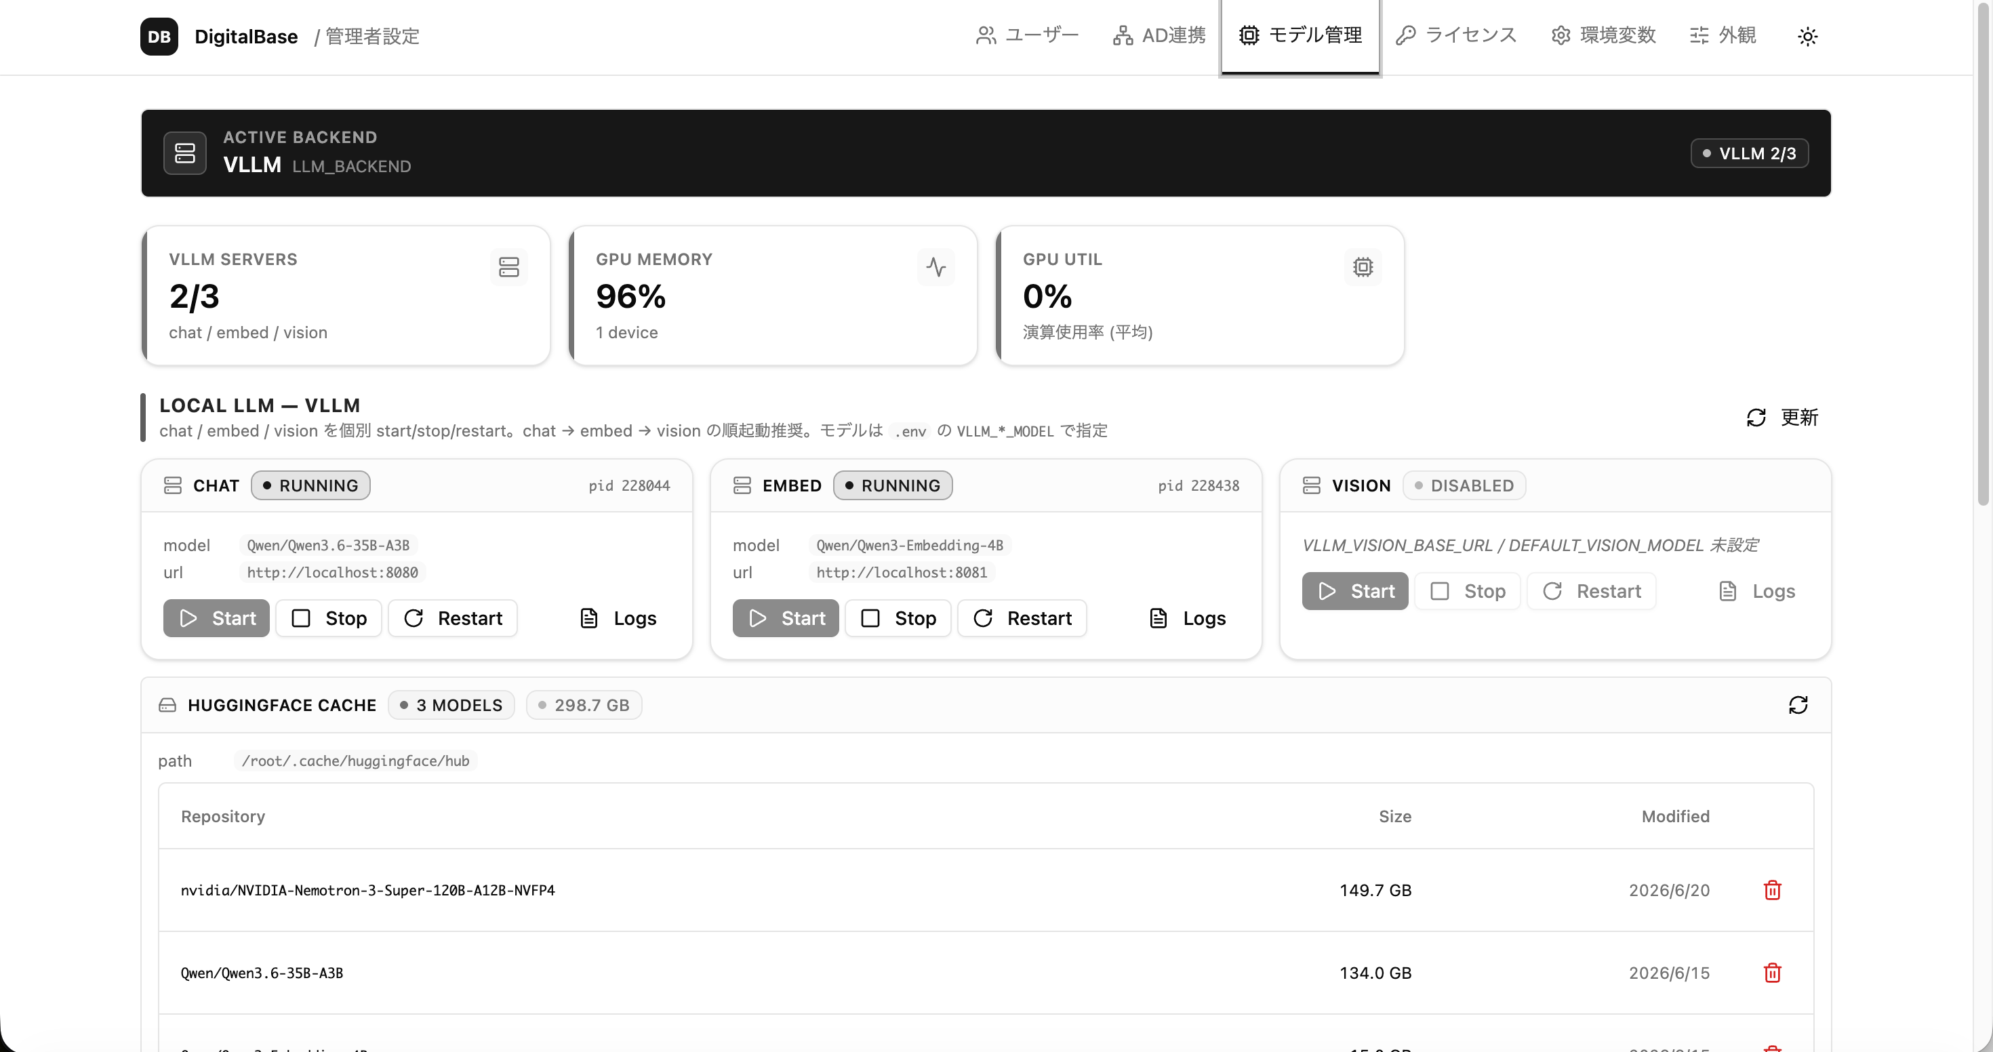Show Logs for the VISION server

(1756, 591)
